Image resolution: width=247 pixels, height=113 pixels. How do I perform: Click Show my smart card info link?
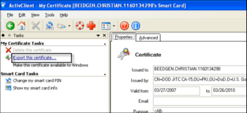coord(35,88)
